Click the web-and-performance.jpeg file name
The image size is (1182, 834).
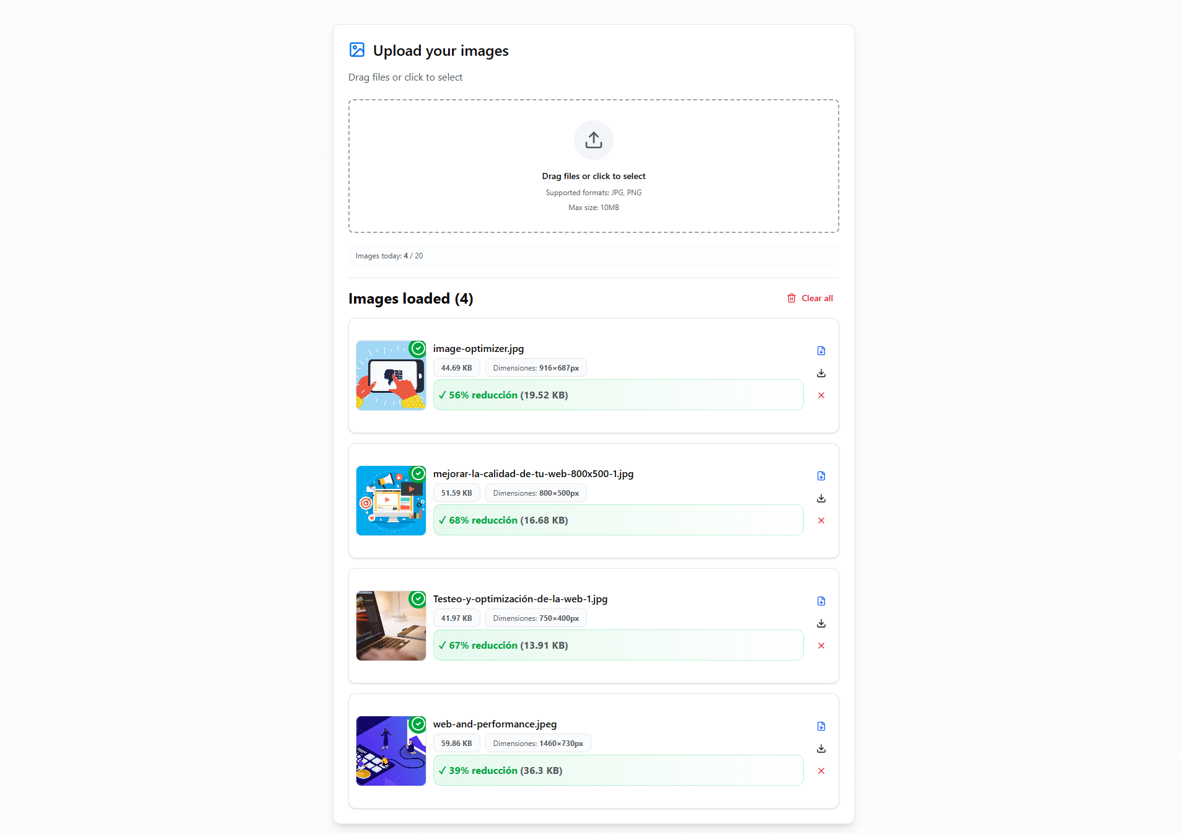[495, 724]
